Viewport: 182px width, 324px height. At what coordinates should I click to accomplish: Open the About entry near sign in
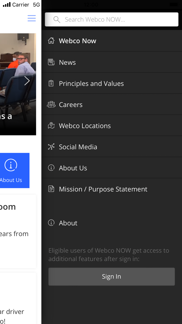pos(112,223)
